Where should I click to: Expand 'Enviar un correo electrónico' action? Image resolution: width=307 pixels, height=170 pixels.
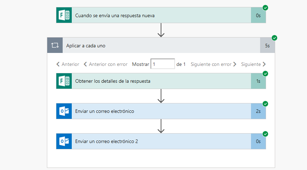(161, 111)
